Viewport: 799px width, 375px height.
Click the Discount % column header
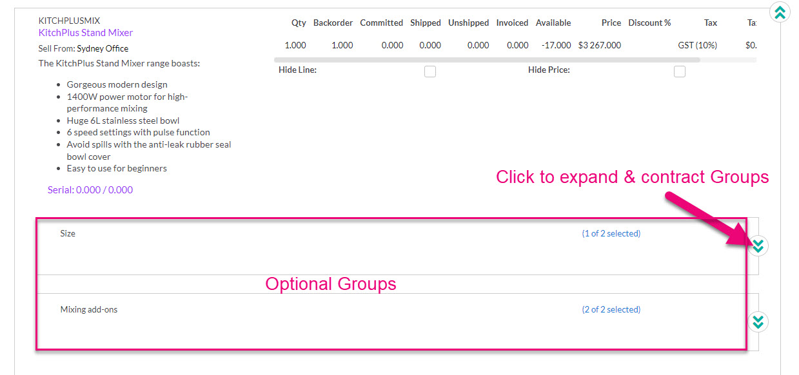point(650,23)
